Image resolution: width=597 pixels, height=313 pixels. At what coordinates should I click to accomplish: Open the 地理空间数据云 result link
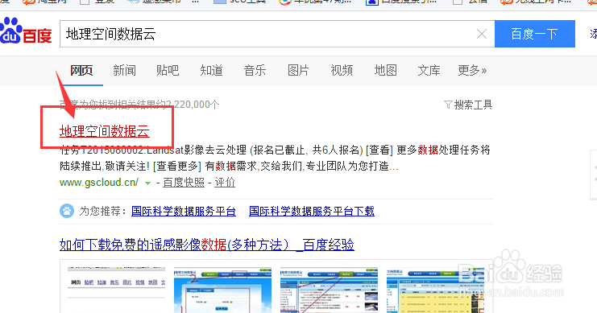105,131
